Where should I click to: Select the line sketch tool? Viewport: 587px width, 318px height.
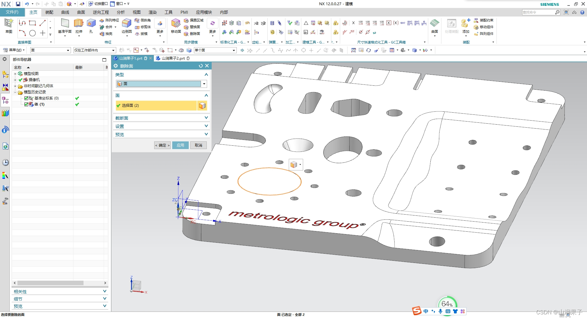[43, 23]
